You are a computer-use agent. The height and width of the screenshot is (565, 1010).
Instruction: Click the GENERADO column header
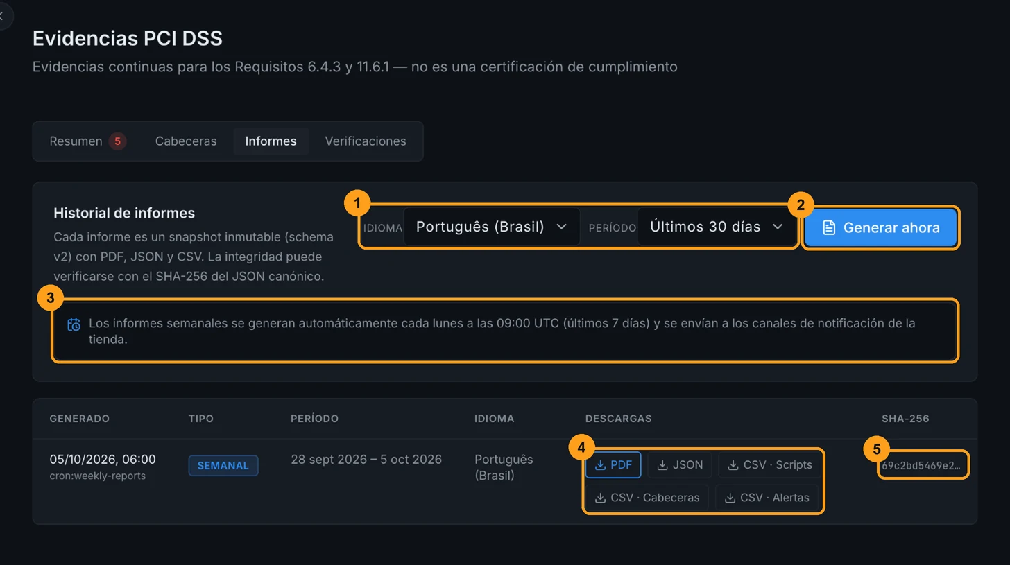pyautogui.click(x=80, y=419)
